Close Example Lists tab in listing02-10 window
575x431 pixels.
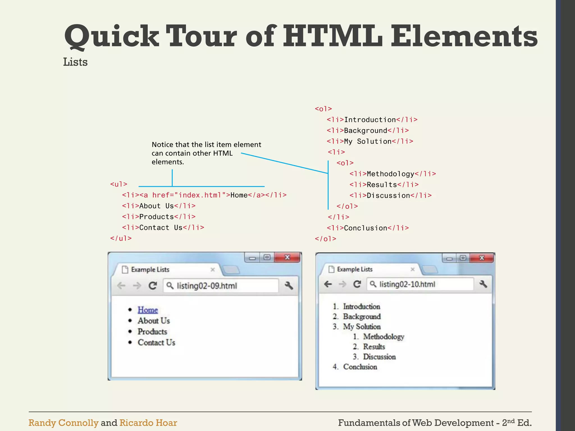pyautogui.click(x=412, y=269)
